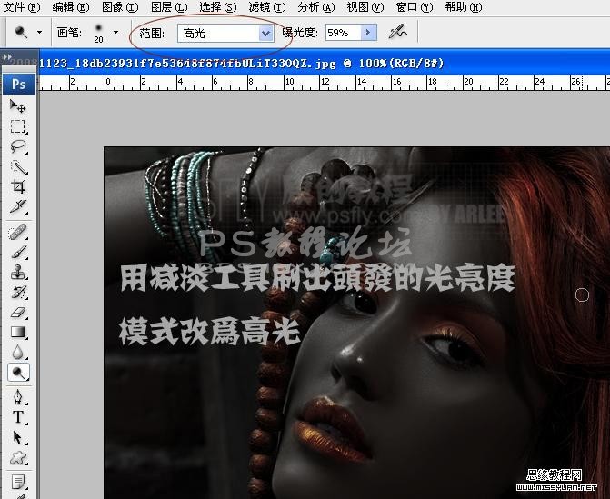610x499 pixels.
Task: Select the History Brush tool
Action: (x=18, y=293)
